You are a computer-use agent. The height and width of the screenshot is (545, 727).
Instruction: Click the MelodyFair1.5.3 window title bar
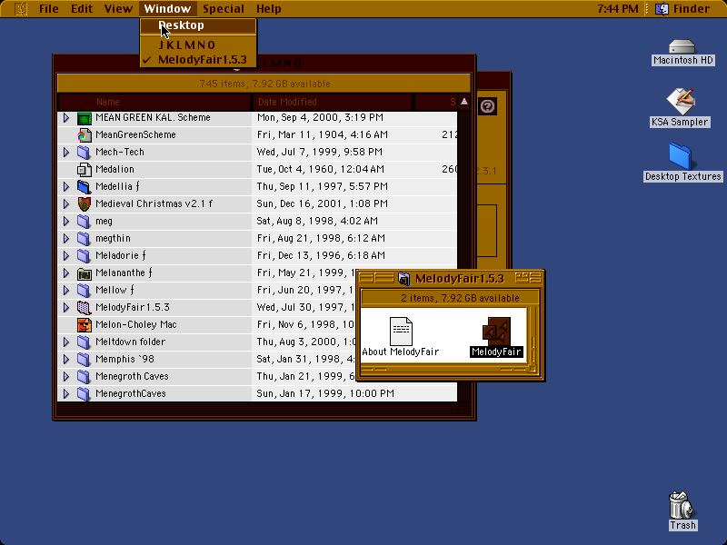click(x=451, y=279)
